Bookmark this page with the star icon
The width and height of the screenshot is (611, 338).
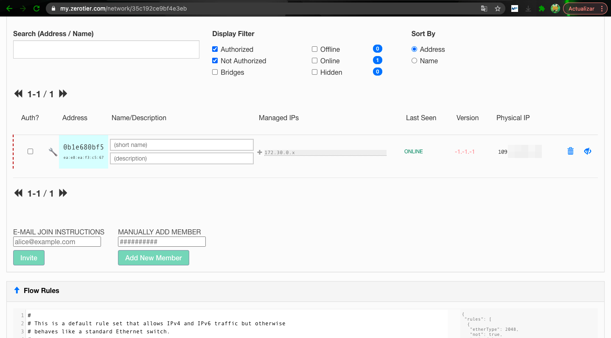[498, 8]
